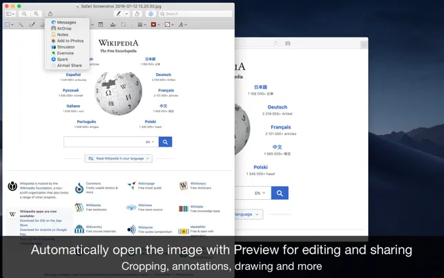Image resolution: width=444 pixels, height=278 pixels.
Task: Click the Wikidata logo icon
Action: click(x=184, y=209)
